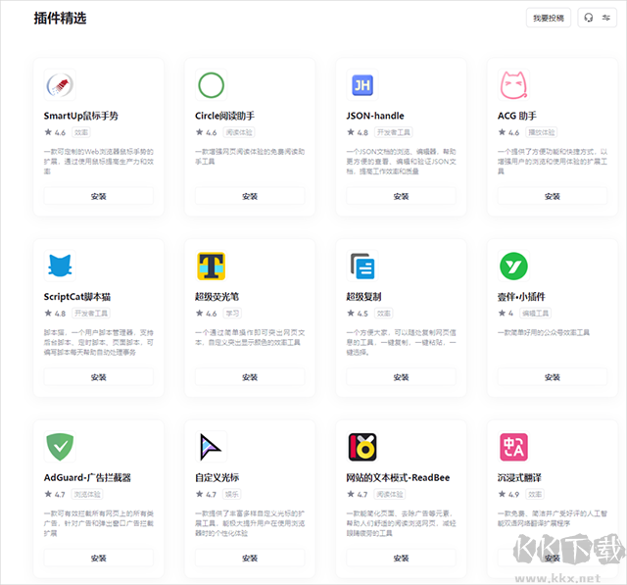
Task: Click the ScriptCat脚本猫 title
Action: pyautogui.click(x=77, y=297)
